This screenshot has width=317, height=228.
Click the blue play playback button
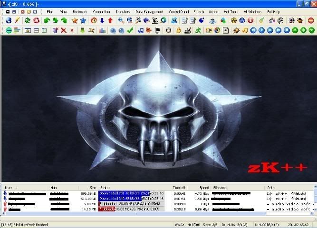pos(261,30)
